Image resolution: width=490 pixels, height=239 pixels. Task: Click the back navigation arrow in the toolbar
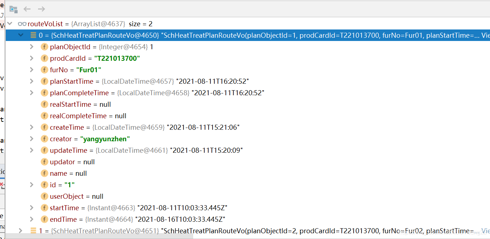[x=27, y=9]
